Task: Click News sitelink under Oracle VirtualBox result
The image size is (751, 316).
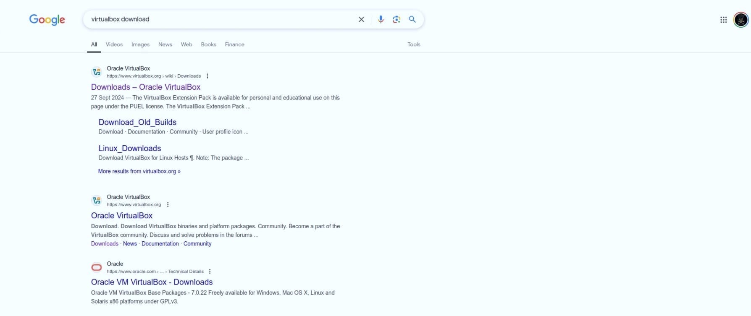Action: tap(130, 244)
